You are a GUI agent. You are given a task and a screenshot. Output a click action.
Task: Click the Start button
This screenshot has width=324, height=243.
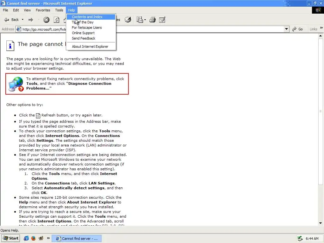point(10,238)
